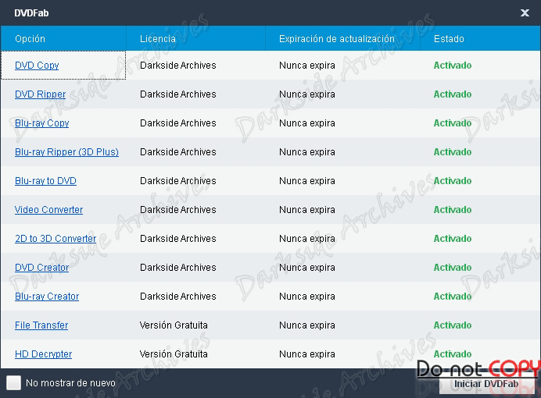Open Blu-ray Ripper (3D Plus) link
The height and width of the screenshot is (398, 541).
tap(66, 152)
